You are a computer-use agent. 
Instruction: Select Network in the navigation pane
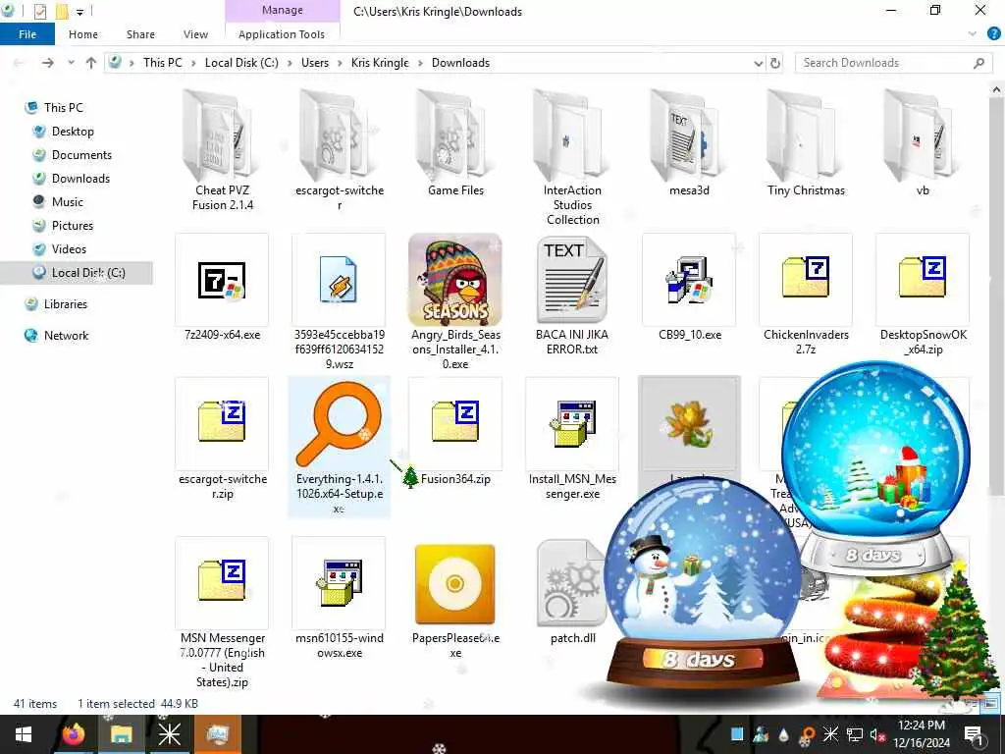point(66,336)
